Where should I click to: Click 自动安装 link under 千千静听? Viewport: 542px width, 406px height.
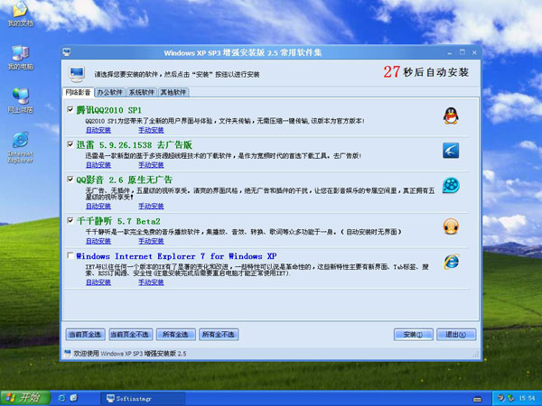98,241
